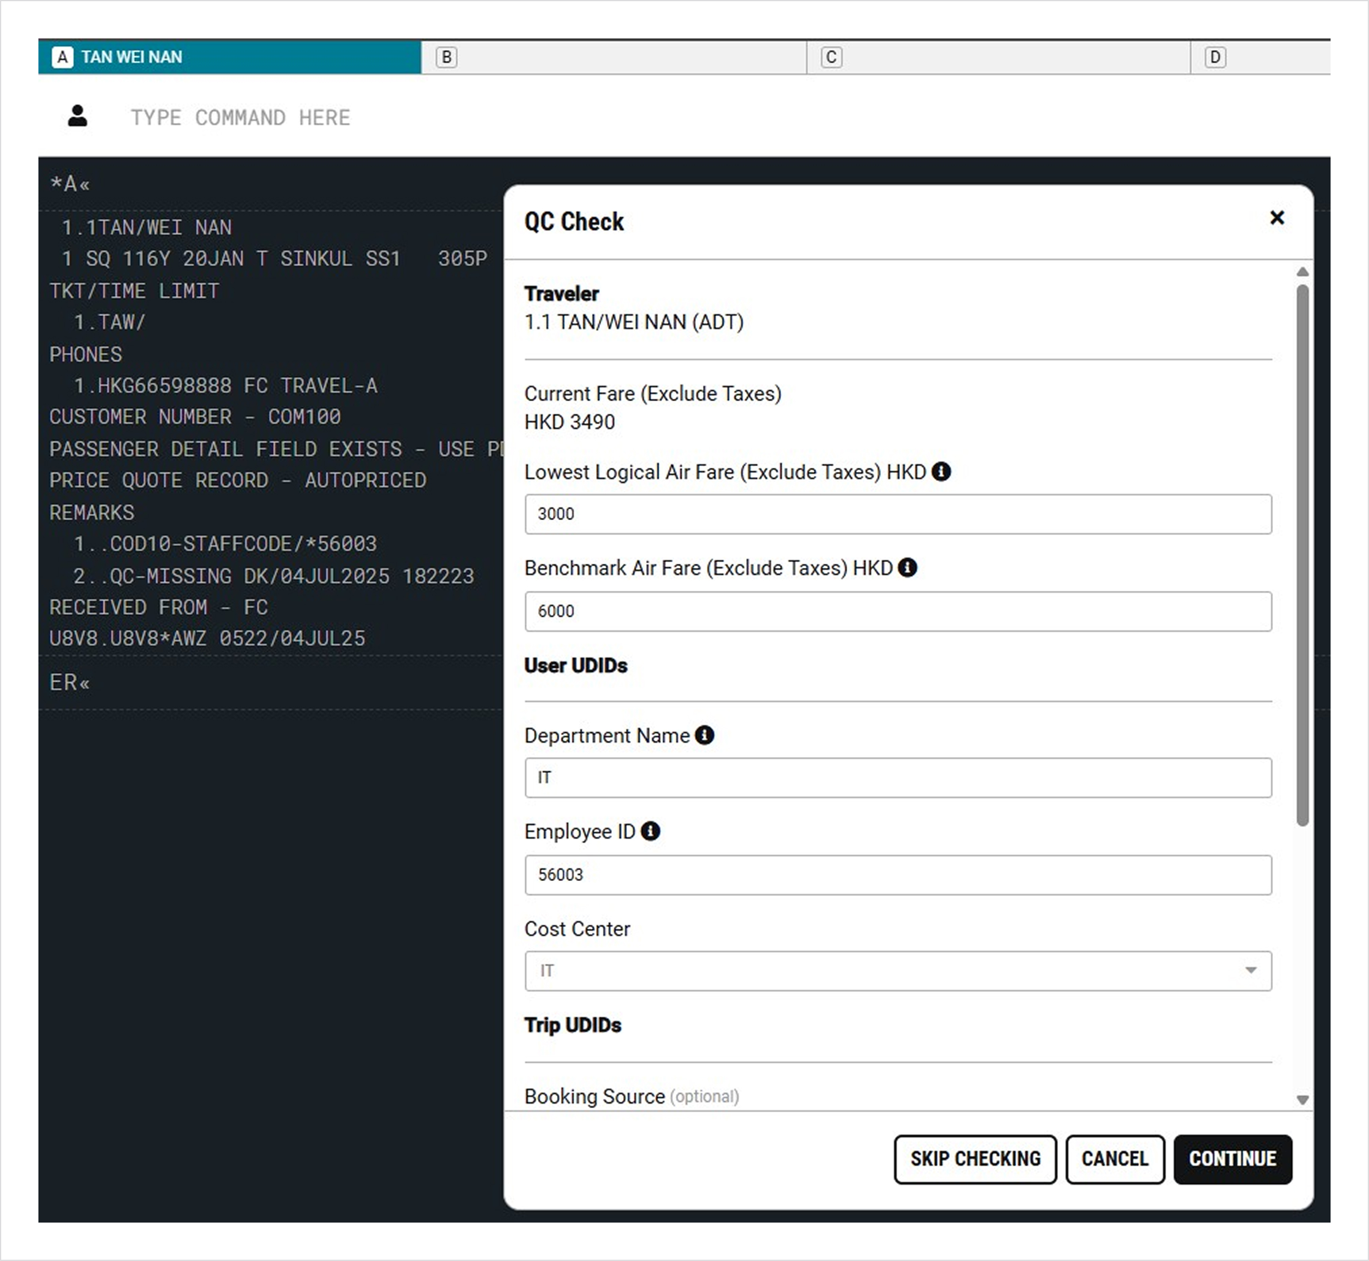This screenshot has height=1261, width=1369.
Task: Click scrollbar down arrow in QC Check
Action: pyautogui.click(x=1303, y=1099)
